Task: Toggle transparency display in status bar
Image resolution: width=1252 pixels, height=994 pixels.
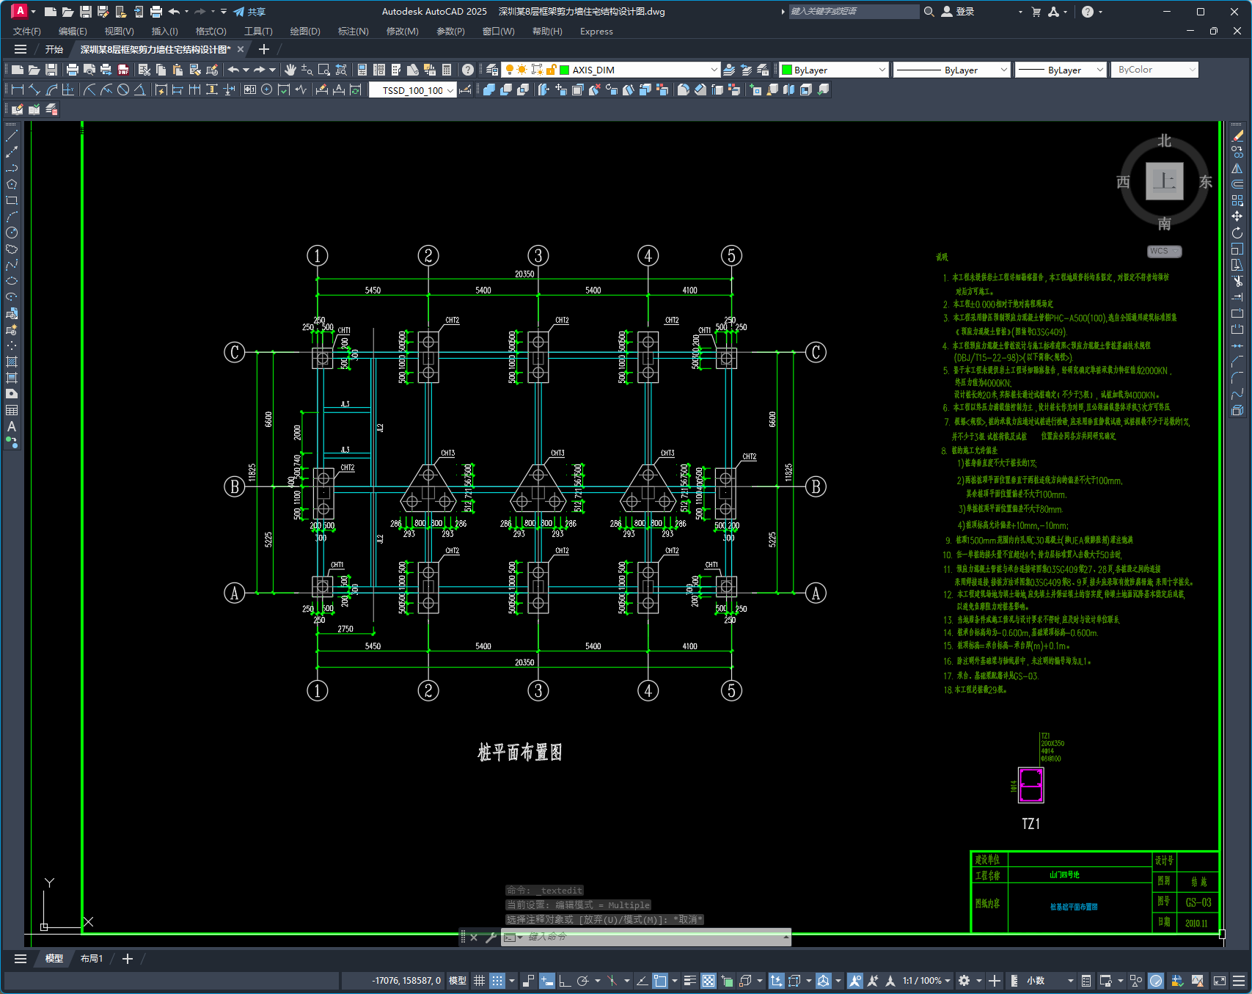Action: [709, 981]
